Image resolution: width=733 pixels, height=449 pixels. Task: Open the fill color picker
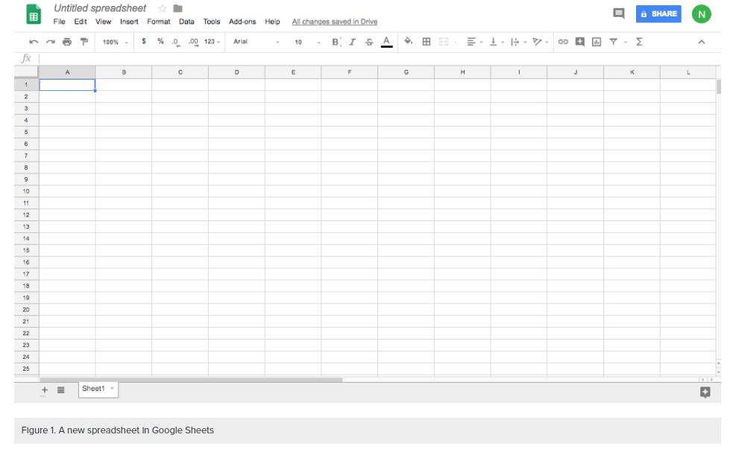[x=408, y=42]
